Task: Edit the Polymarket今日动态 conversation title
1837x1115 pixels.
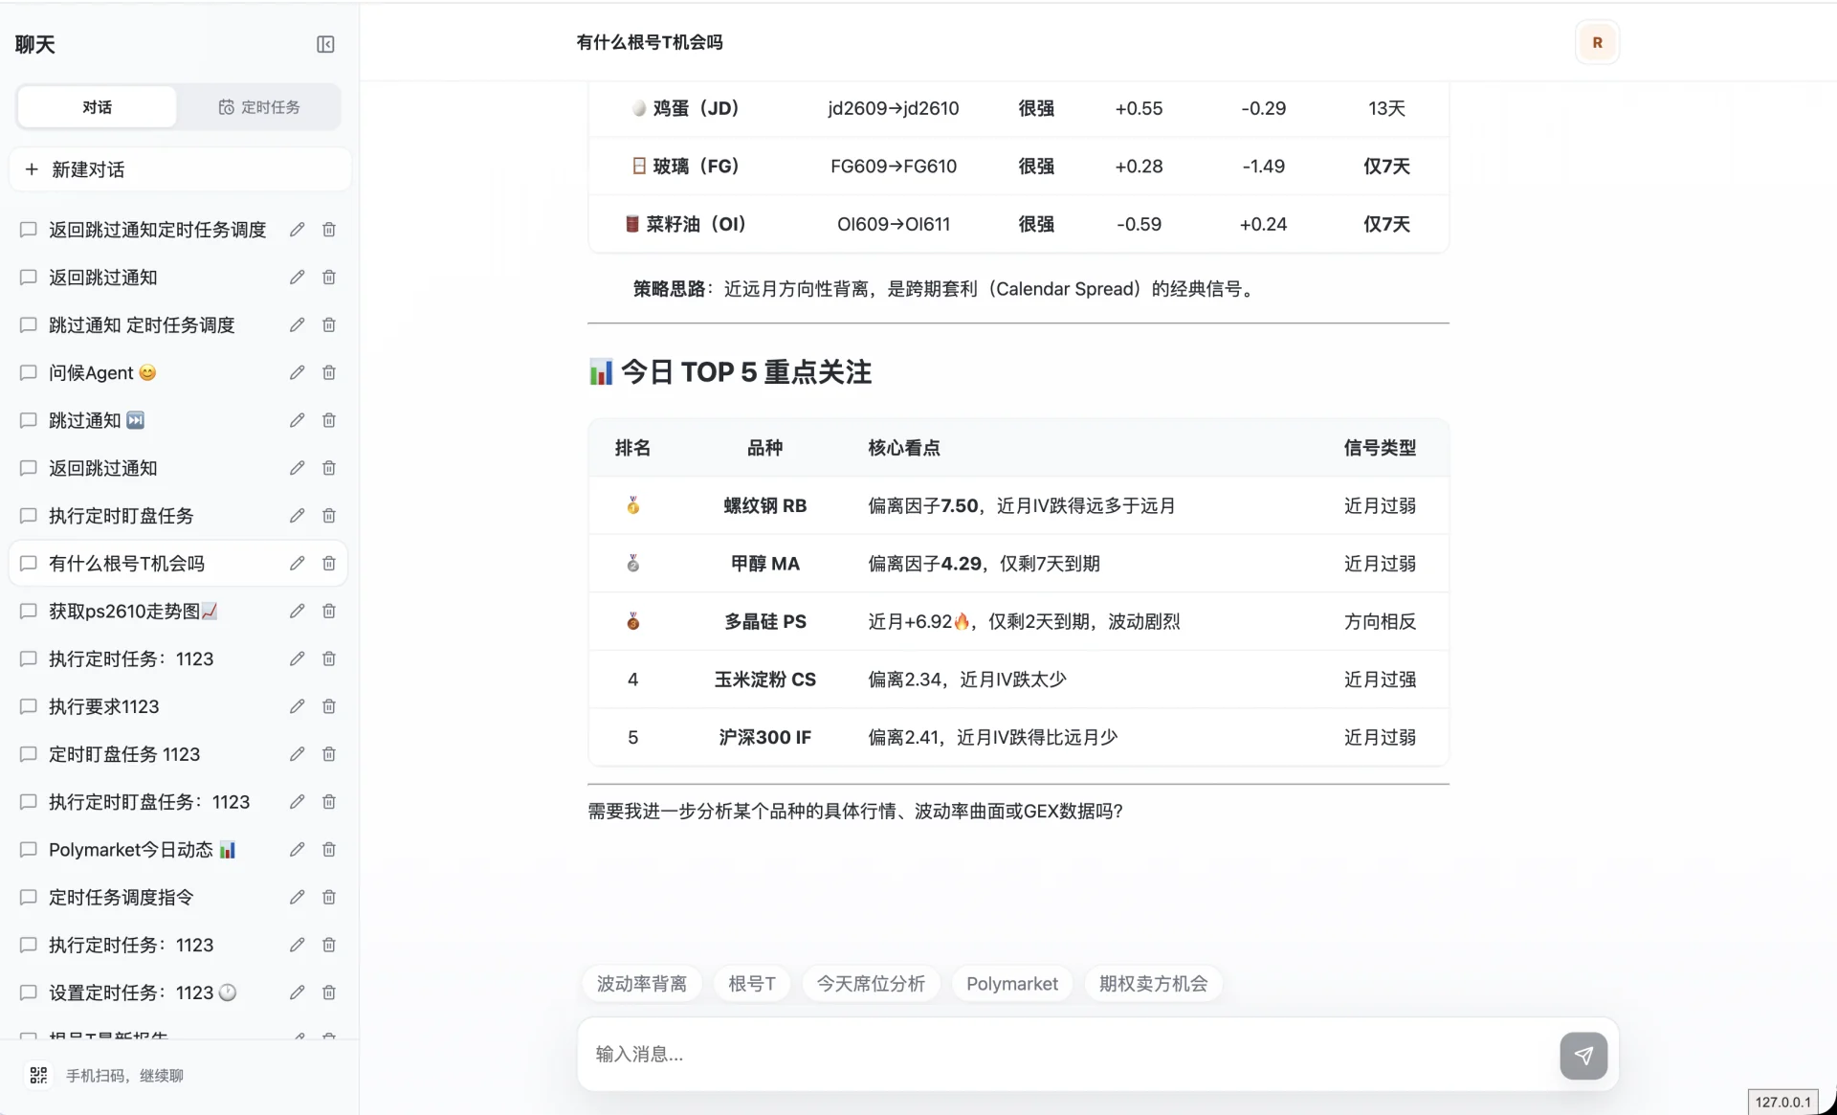Action: coord(298,850)
